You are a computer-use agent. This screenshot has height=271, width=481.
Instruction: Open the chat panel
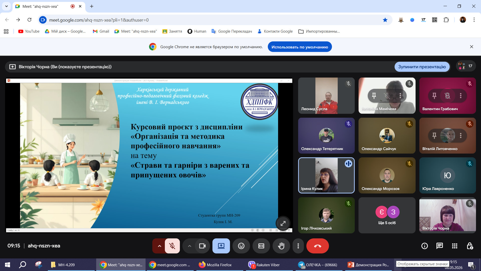(x=440, y=246)
